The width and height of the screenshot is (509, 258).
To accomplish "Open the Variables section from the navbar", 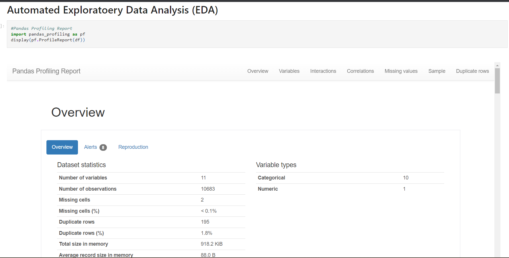I will coord(289,71).
